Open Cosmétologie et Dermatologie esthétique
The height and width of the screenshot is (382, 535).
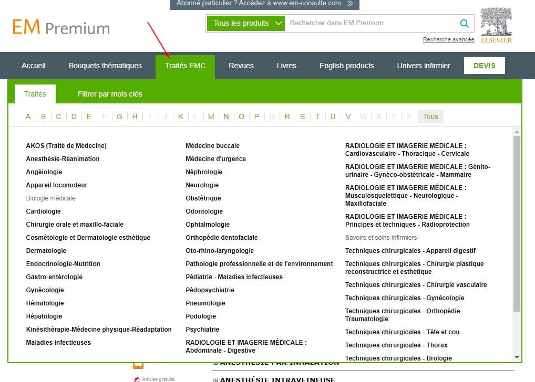pyautogui.click(x=88, y=238)
